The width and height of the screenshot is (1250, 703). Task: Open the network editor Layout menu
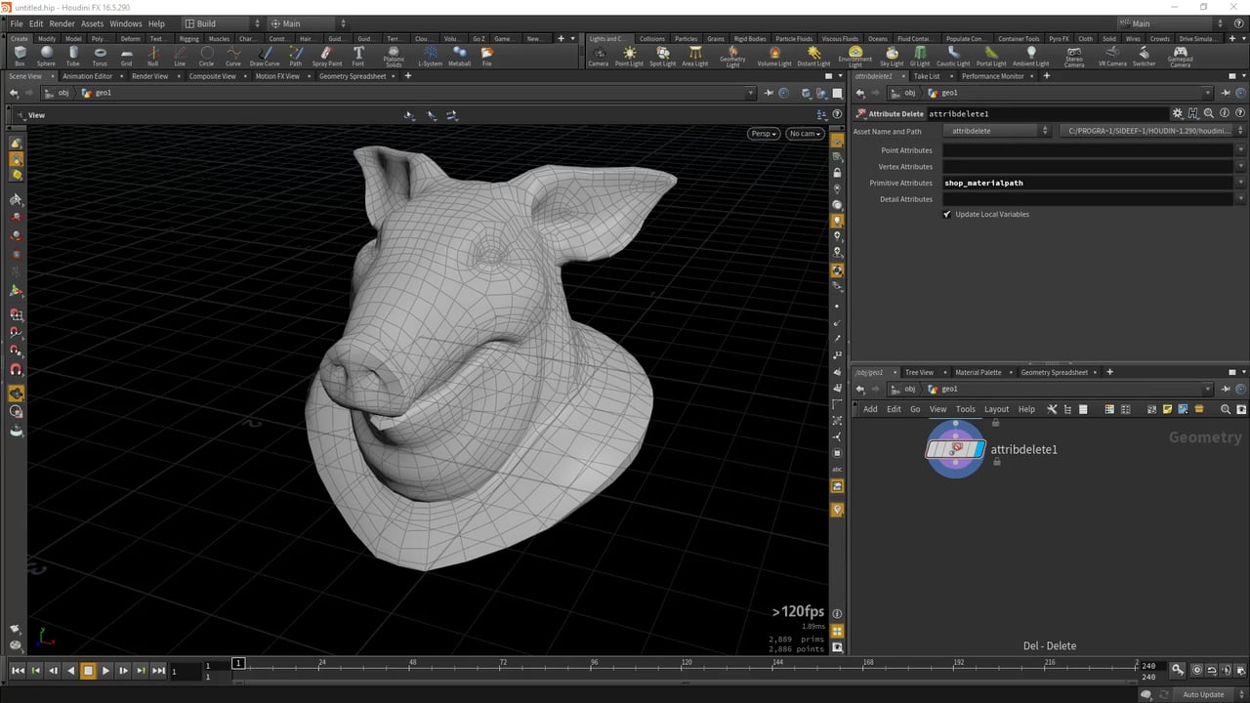(996, 409)
